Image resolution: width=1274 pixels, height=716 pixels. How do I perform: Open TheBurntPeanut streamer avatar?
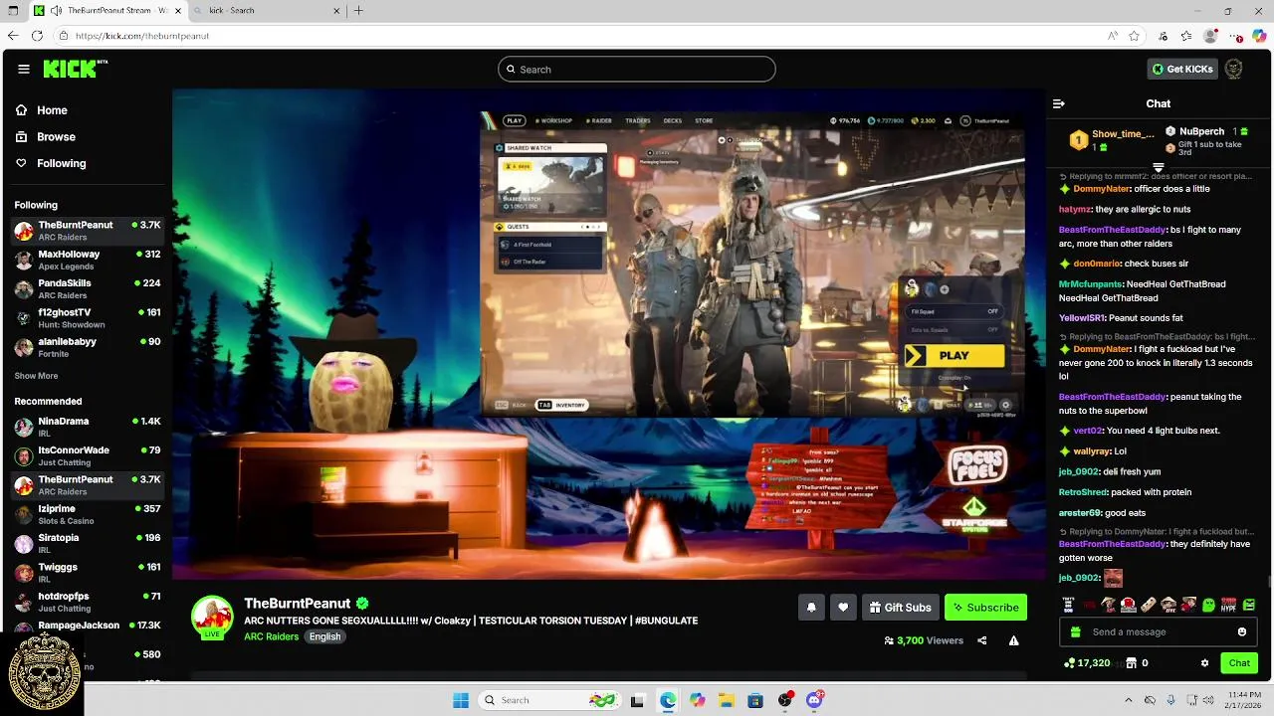click(x=212, y=617)
